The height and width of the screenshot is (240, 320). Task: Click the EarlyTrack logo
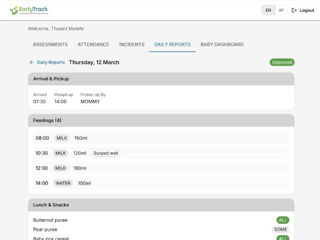pos(29,10)
